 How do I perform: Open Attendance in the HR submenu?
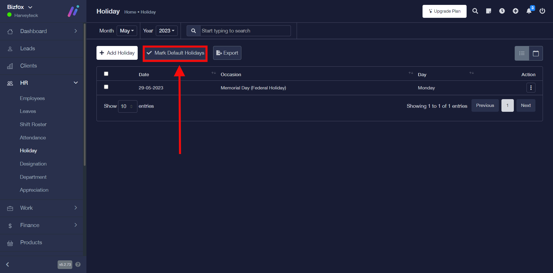click(x=33, y=138)
